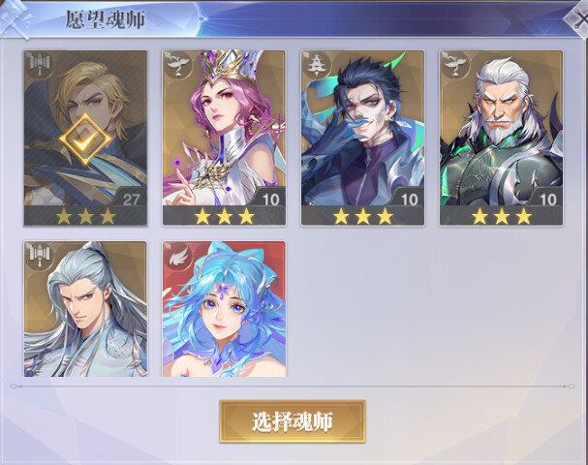Click the tower emblem on dark-blue-haired hero card
Image resolution: width=588 pixels, height=465 pixels.
coord(317,65)
